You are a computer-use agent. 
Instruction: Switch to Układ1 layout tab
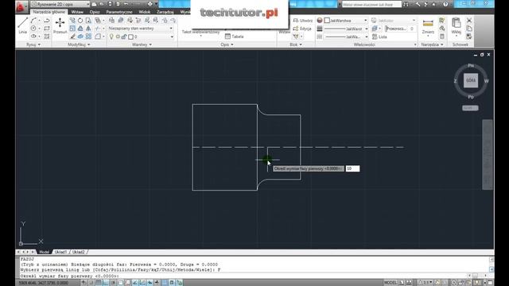point(60,252)
